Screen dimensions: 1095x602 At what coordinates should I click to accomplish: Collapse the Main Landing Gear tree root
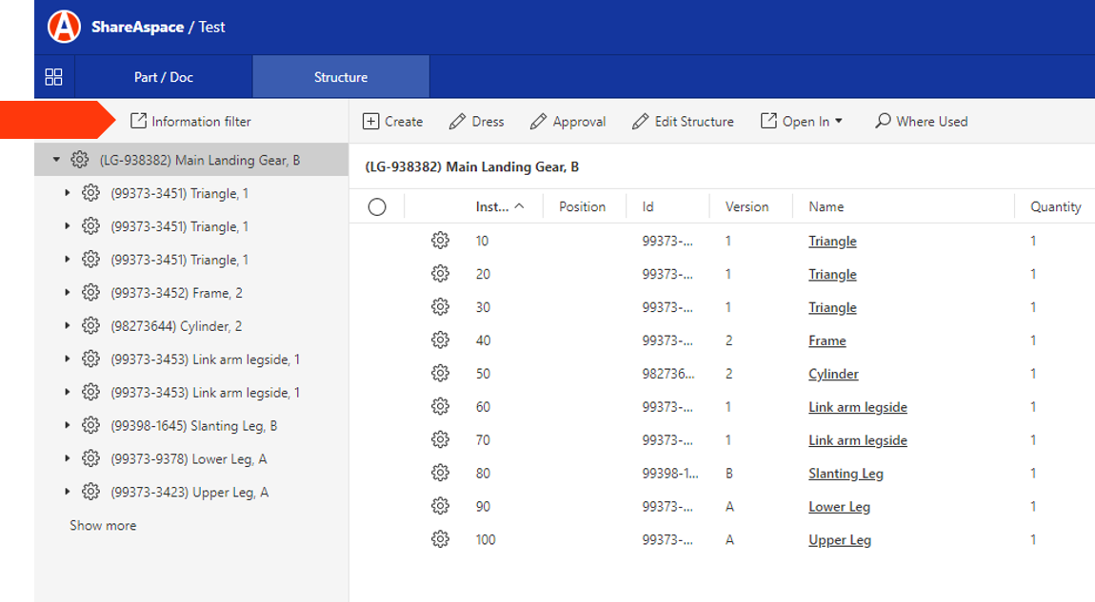click(x=55, y=160)
